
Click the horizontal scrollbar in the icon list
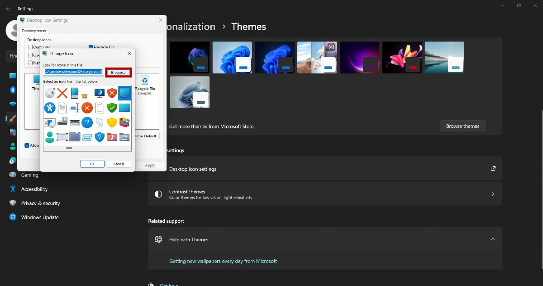pos(69,148)
